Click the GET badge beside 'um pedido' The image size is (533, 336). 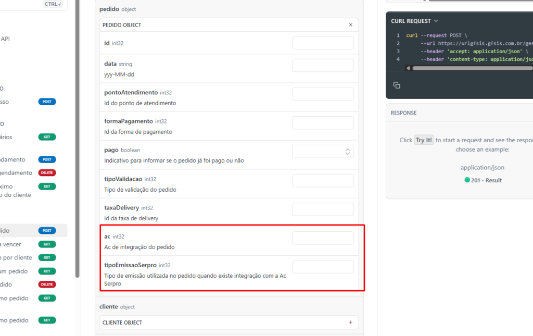click(x=47, y=271)
